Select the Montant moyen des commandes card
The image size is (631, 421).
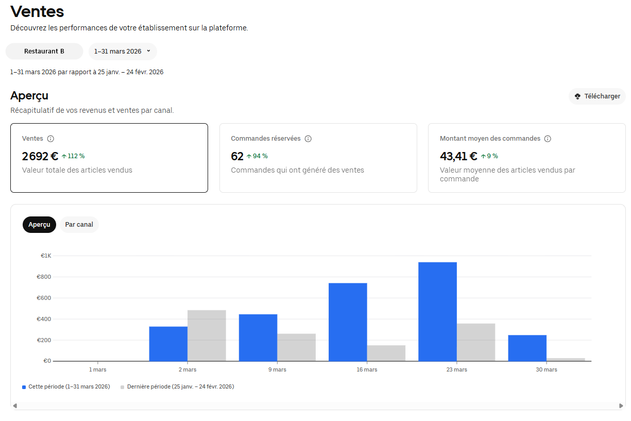coord(527,158)
